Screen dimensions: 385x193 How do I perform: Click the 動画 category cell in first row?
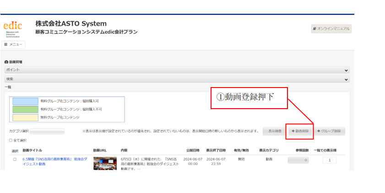[269, 160]
